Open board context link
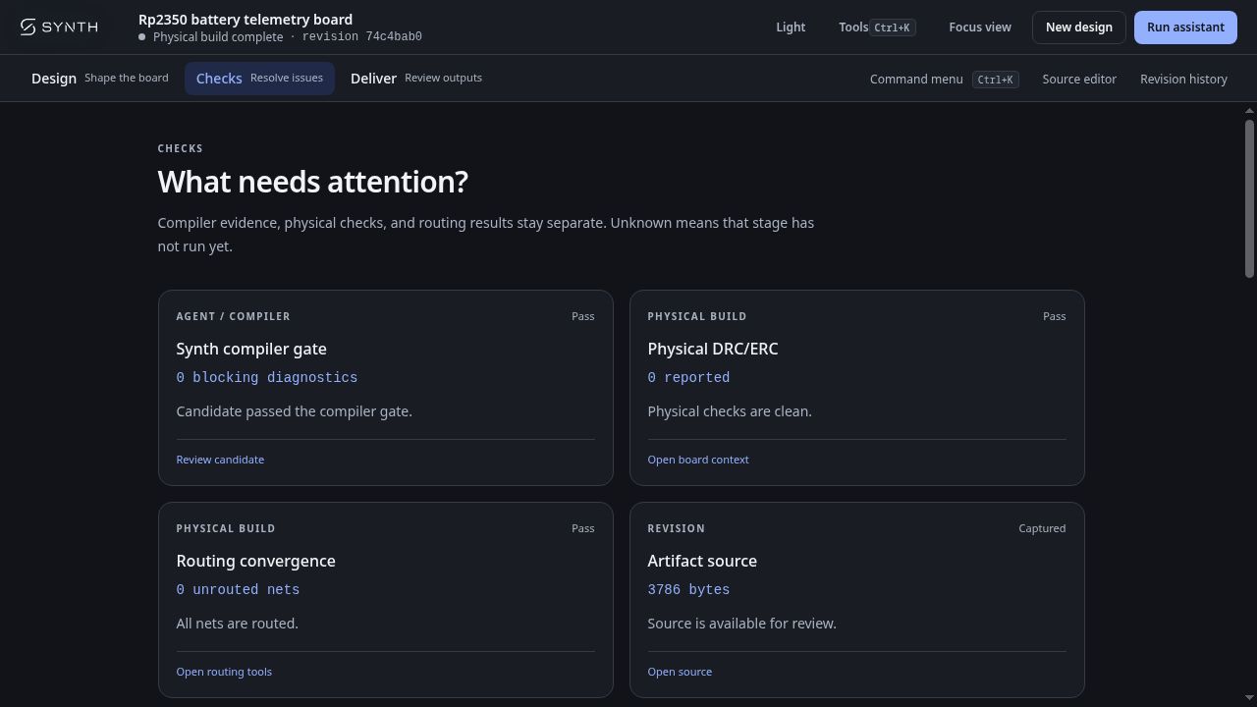This screenshot has height=707, width=1257. point(698,460)
